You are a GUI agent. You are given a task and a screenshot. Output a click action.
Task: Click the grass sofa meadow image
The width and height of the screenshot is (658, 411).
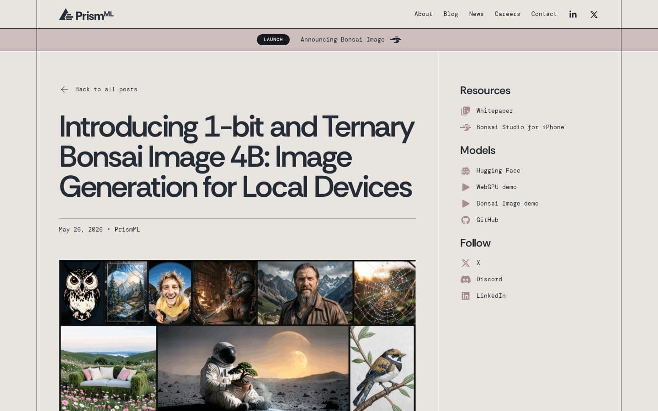pos(108,369)
